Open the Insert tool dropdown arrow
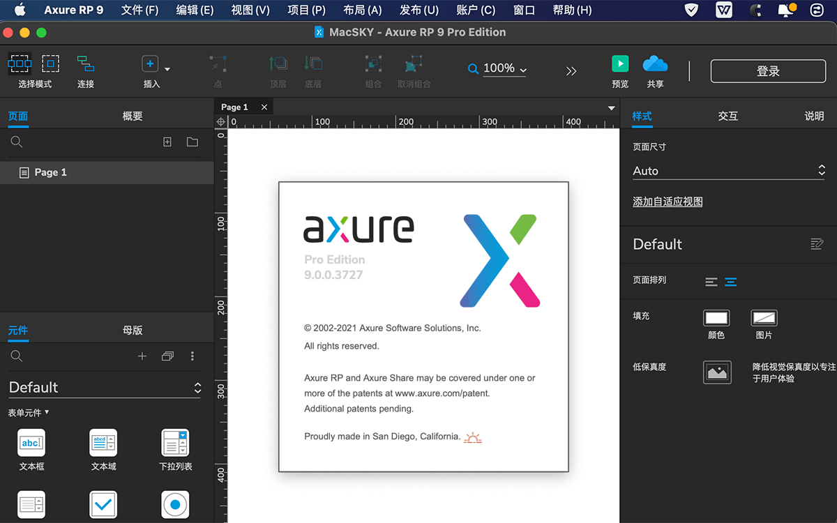Screen dimensions: 837x523 click(x=167, y=69)
